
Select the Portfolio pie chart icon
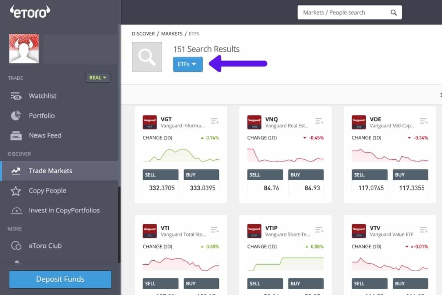(15, 115)
